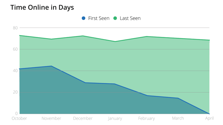223x125 pixels.
Task: Click the First Seen data point at February
Action: 146,96
